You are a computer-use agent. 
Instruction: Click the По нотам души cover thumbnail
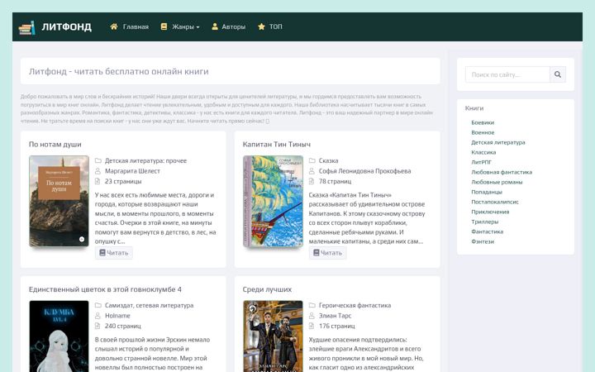click(59, 201)
